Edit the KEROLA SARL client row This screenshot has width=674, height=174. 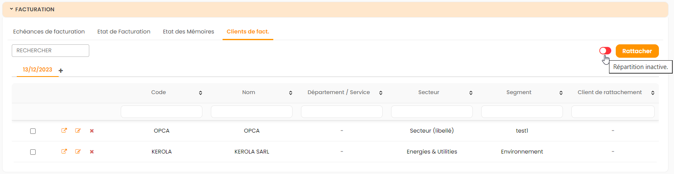[78, 151]
